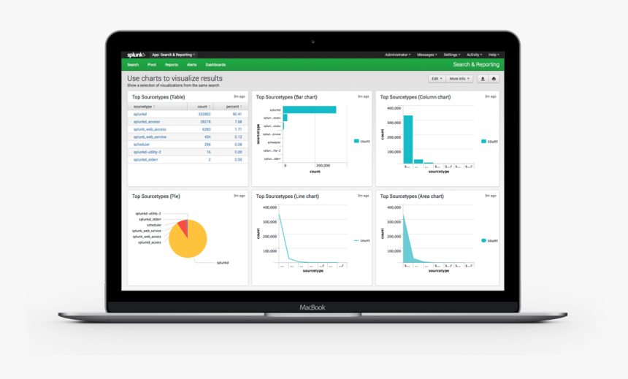Click the splunkd label beside pie chart
628x379 pixels.
tap(223, 263)
